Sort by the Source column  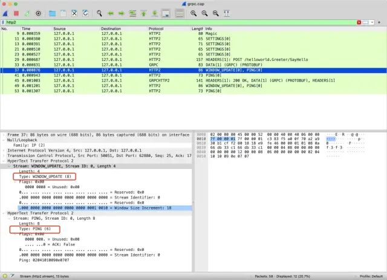59,29
